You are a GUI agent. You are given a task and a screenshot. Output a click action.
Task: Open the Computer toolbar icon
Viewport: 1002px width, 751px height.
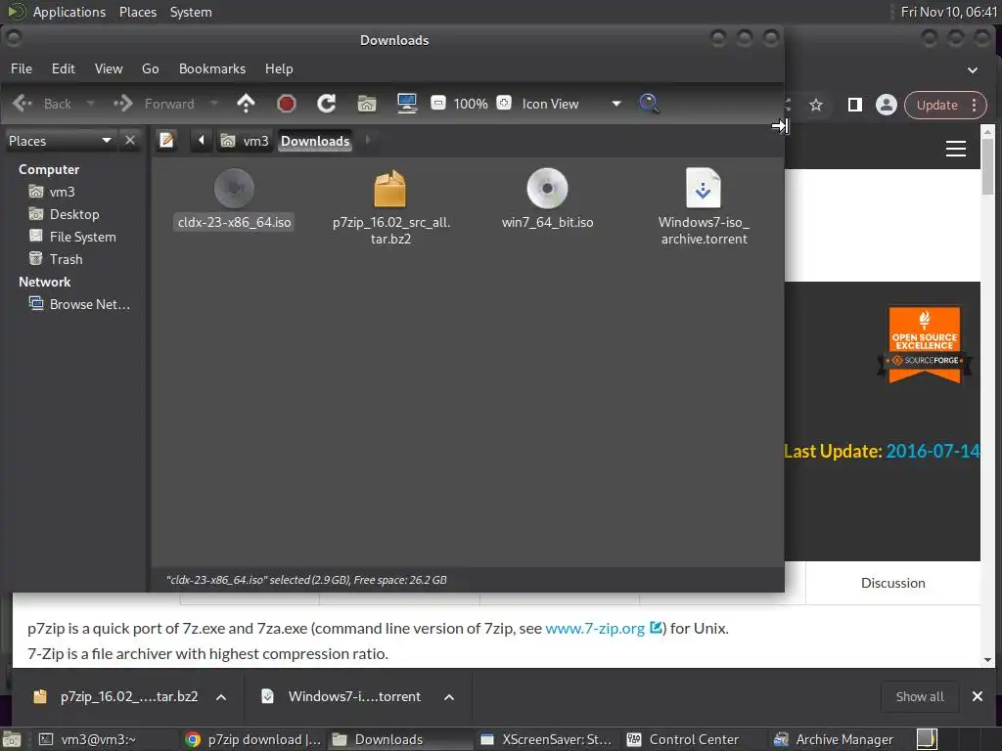[x=407, y=104]
